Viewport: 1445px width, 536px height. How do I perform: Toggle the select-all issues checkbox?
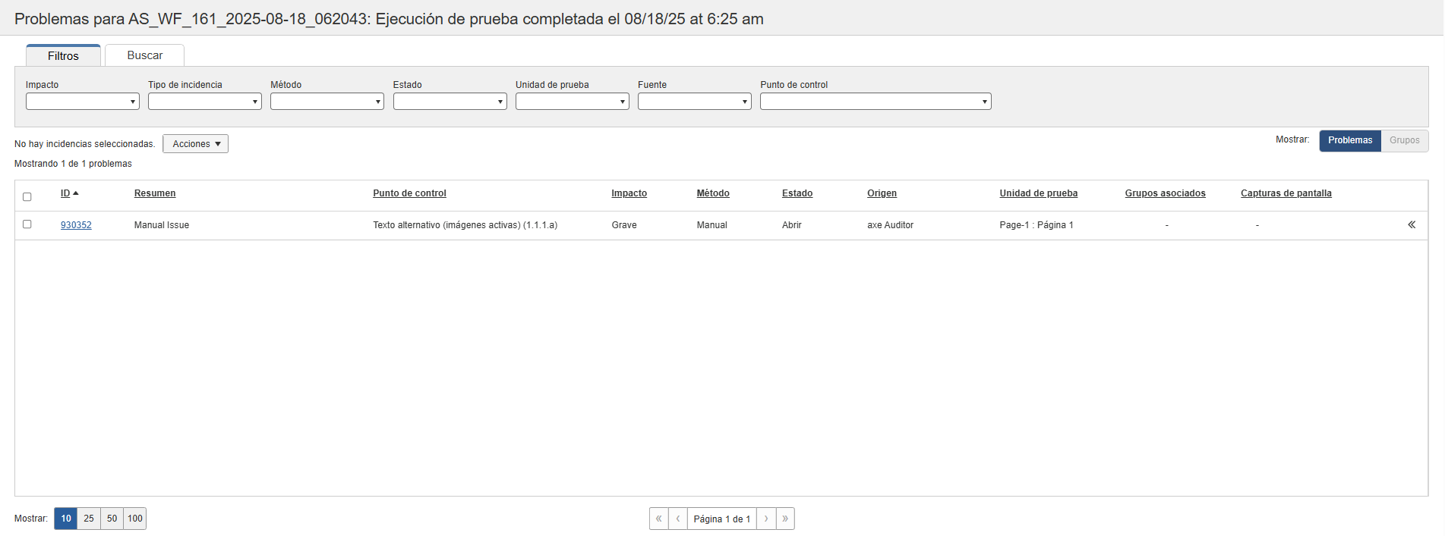[27, 197]
